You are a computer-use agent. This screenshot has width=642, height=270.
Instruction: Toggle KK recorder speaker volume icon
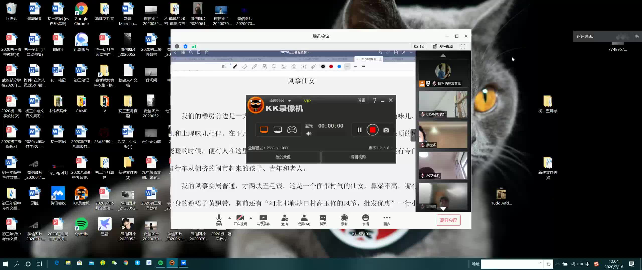click(x=309, y=134)
